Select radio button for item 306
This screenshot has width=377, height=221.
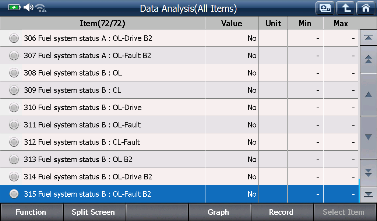14,38
